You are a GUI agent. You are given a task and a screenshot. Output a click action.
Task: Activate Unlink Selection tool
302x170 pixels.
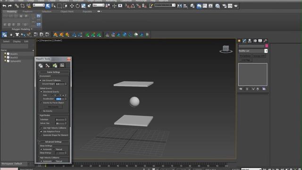[x=23, y=6]
